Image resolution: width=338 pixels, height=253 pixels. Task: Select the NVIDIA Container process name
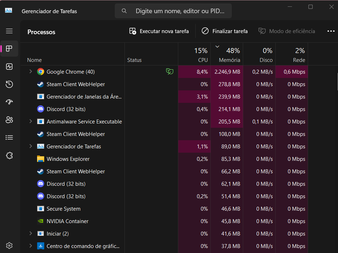[x=67, y=221]
